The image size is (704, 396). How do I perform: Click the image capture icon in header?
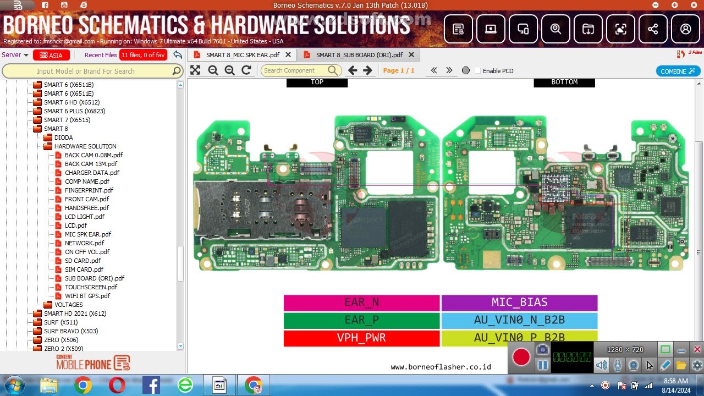(620, 29)
